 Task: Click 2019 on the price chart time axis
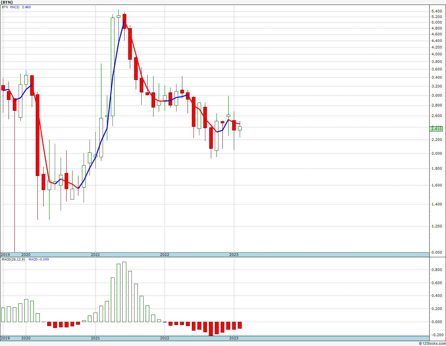(5, 255)
